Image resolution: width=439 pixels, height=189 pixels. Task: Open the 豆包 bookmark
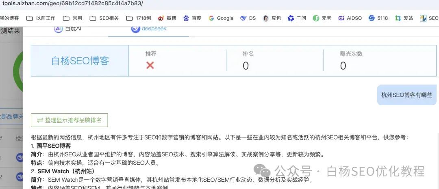click(x=272, y=18)
